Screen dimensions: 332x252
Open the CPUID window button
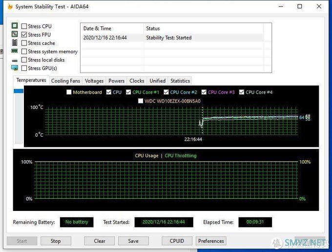tap(177, 241)
